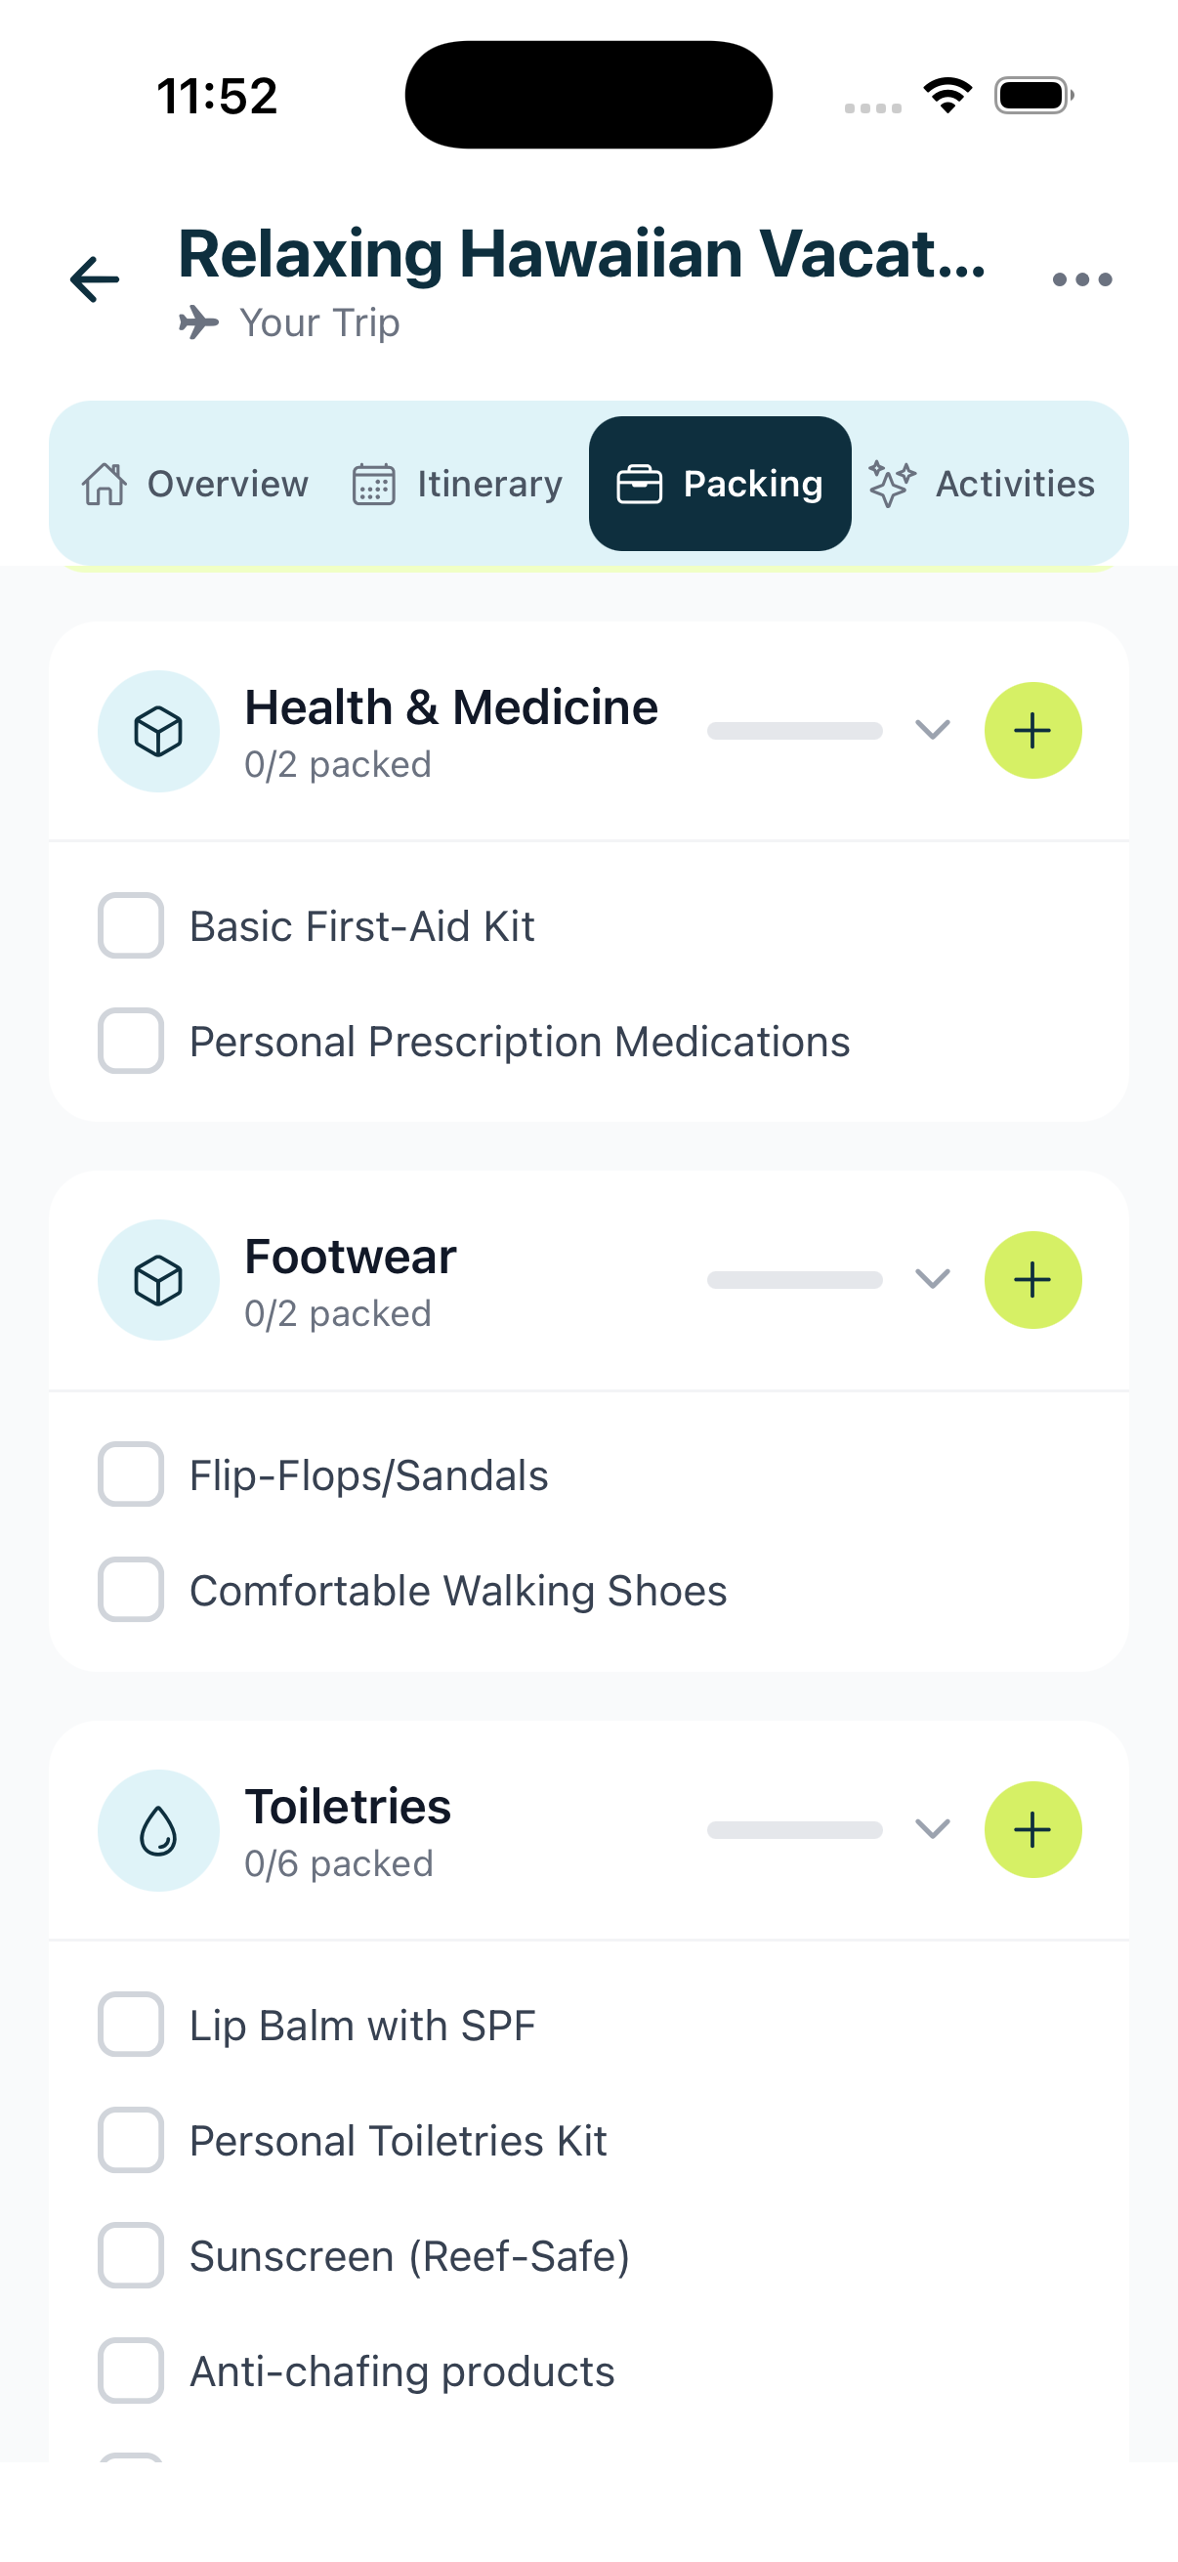
Task: Add item to Toiletries category
Action: coord(1031,1830)
